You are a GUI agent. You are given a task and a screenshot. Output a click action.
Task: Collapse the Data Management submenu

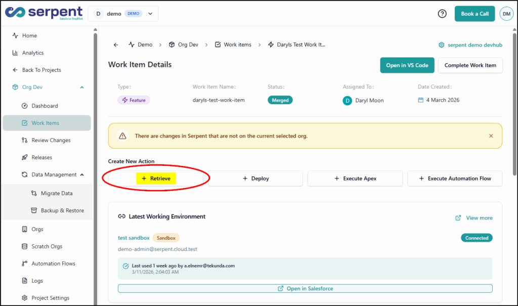pyautogui.click(x=82, y=174)
